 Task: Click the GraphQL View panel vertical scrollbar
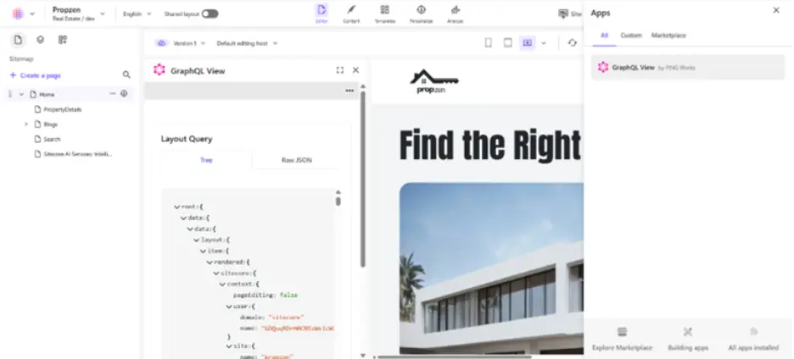click(x=362, y=179)
